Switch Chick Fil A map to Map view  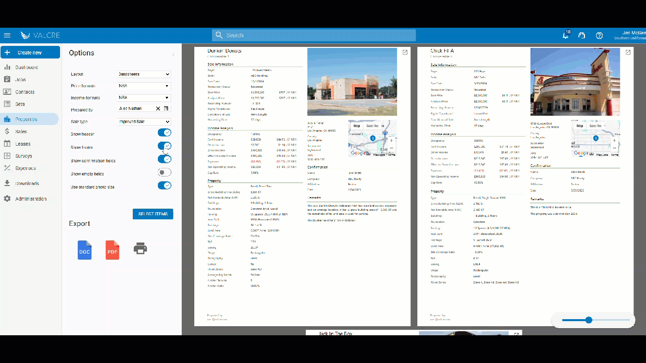pos(580,126)
